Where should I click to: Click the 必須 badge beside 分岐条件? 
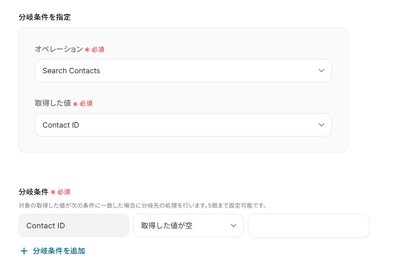[x=64, y=192]
